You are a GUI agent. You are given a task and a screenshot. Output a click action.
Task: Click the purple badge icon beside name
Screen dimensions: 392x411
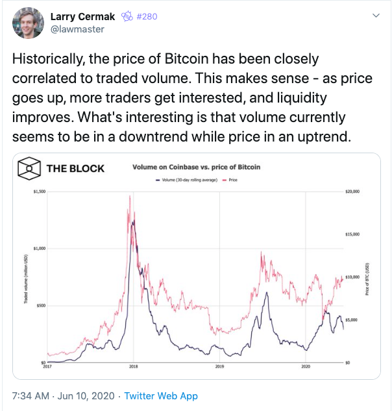pos(127,16)
